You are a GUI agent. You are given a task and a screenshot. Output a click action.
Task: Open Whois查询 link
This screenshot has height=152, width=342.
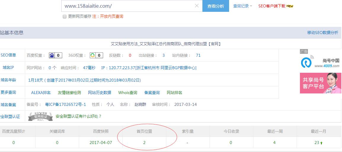tap(128, 93)
